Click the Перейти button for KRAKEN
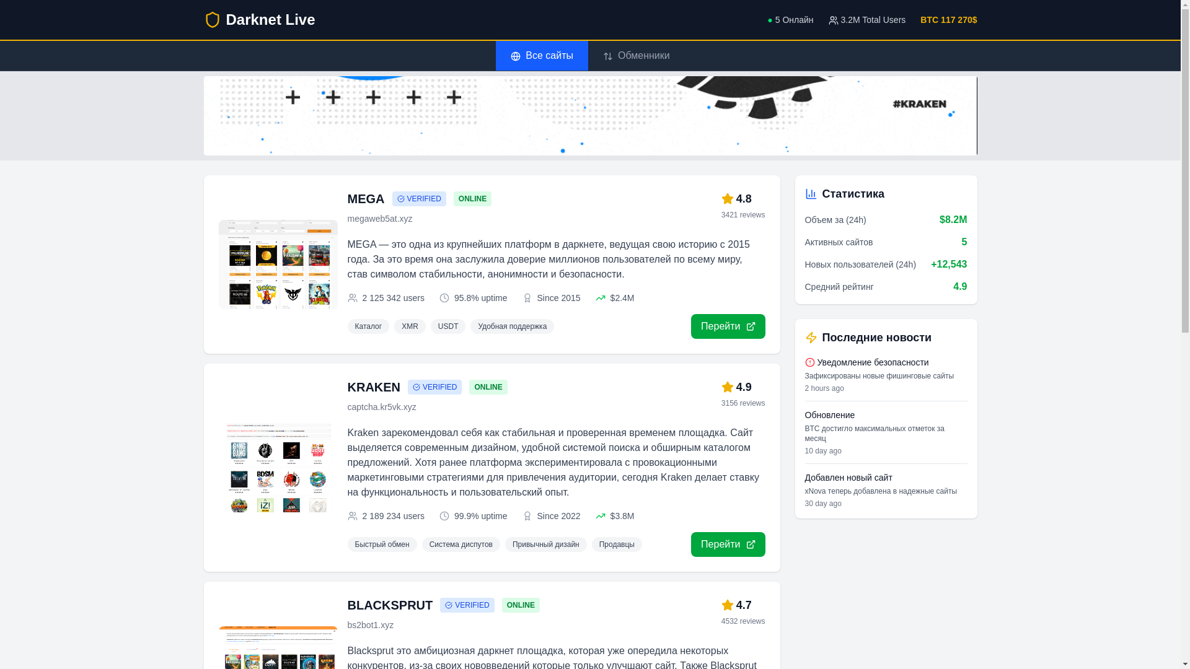Viewport: 1190px width, 669px height. [728, 544]
